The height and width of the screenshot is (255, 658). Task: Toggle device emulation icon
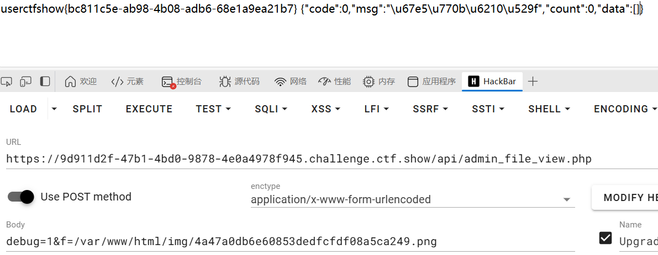click(26, 82)
